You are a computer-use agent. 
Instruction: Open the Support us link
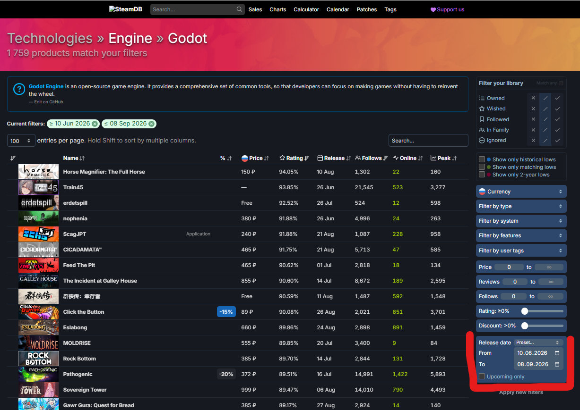click(x=447, y=9)
